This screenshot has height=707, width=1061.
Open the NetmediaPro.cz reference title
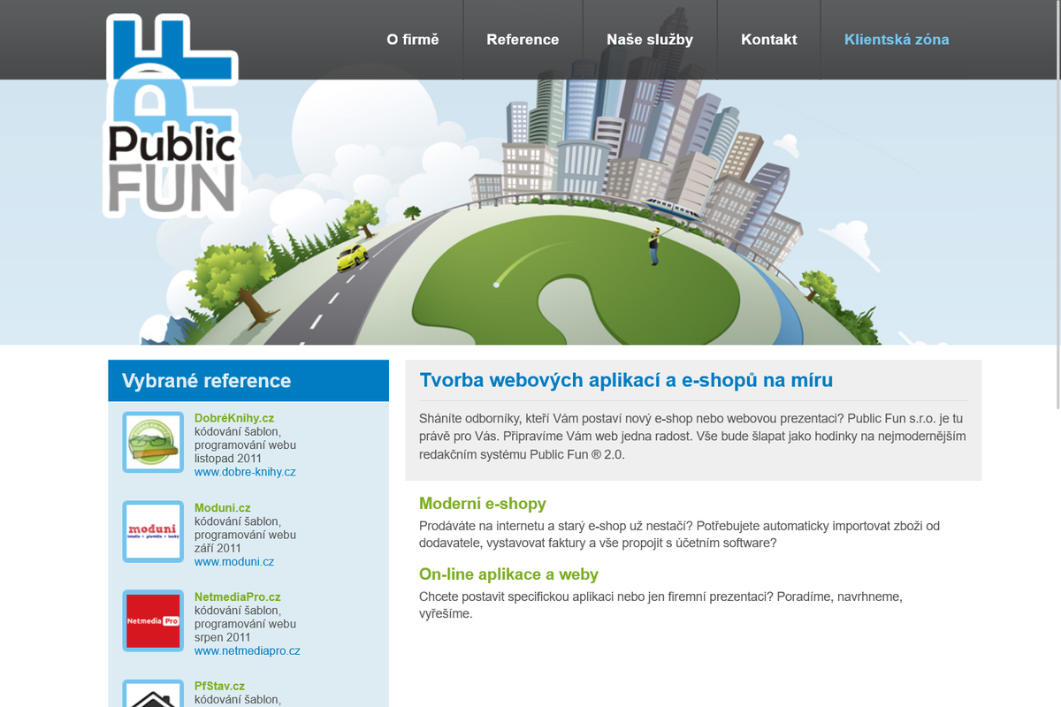coord(238,597)
